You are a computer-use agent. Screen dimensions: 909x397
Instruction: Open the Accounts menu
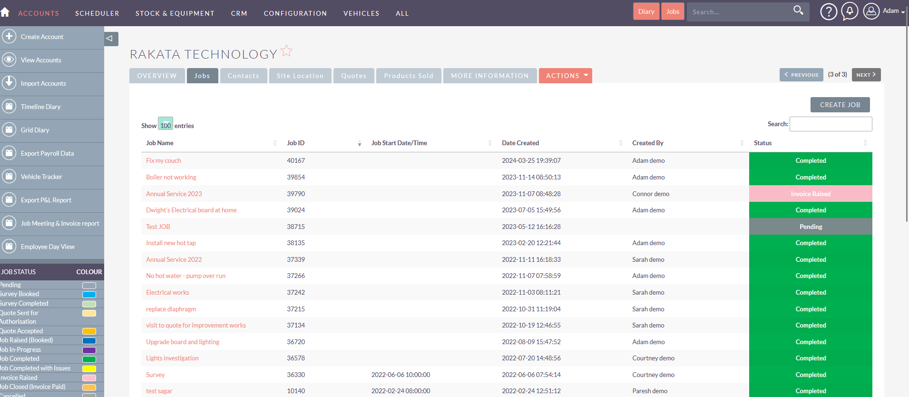tap(39, 13)
